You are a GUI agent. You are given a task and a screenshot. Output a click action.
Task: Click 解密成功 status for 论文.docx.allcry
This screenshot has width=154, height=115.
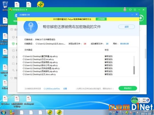(109, 74)
